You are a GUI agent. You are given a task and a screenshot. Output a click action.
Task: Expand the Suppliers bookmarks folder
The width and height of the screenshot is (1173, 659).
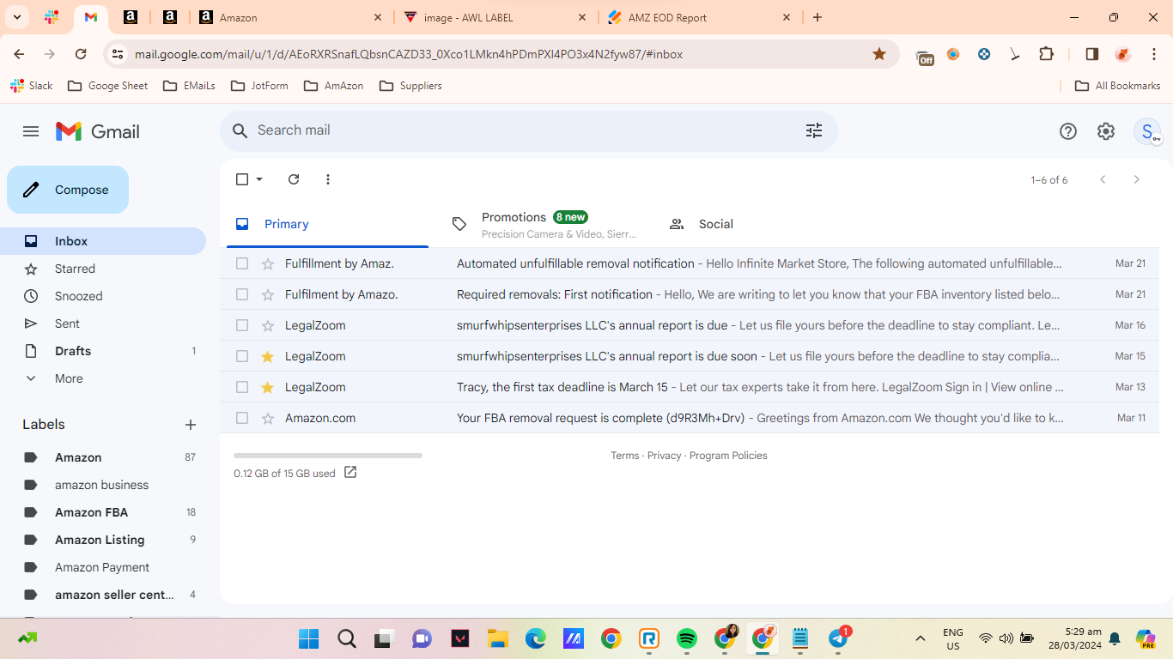tap(410, 86)
